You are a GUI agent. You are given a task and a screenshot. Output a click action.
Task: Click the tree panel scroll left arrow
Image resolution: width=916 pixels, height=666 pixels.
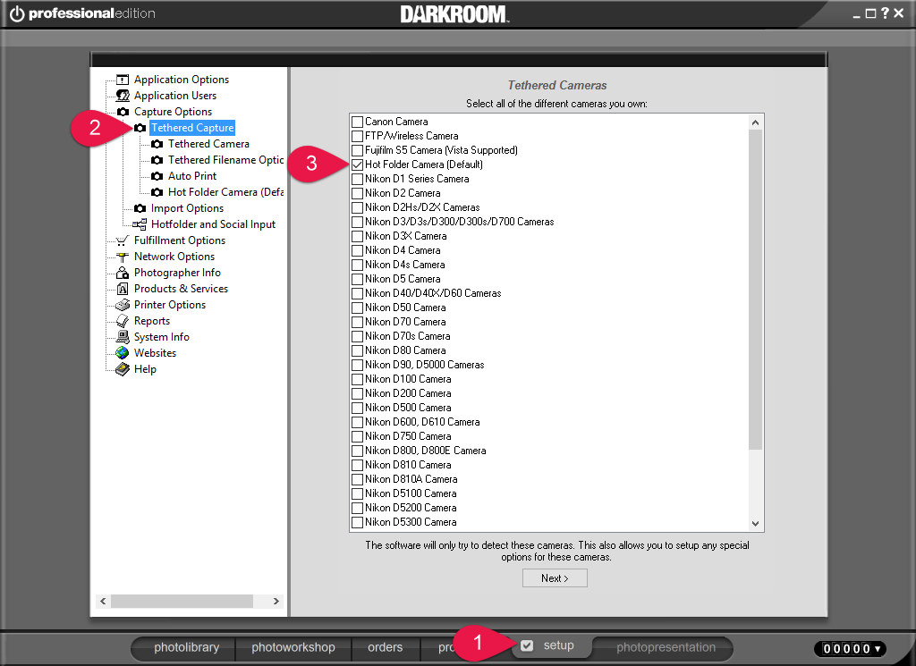[x=103, y=602]
